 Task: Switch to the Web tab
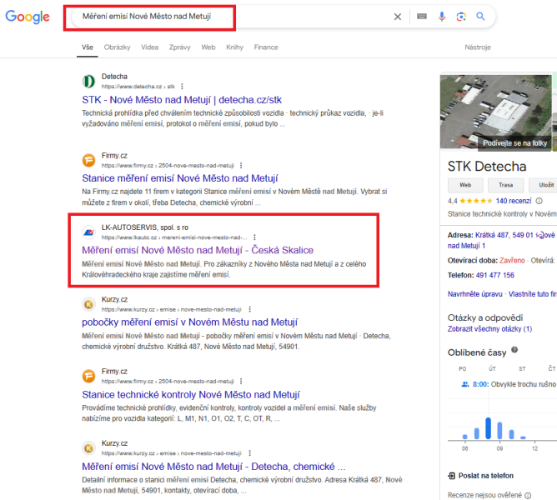point(208,47)
